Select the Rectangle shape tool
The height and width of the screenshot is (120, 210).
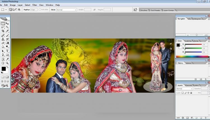pos(7,55)
